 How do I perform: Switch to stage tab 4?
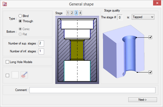click(x=80, y=13)
